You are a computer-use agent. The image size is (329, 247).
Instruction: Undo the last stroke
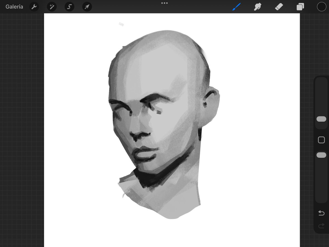coord(321,213)
